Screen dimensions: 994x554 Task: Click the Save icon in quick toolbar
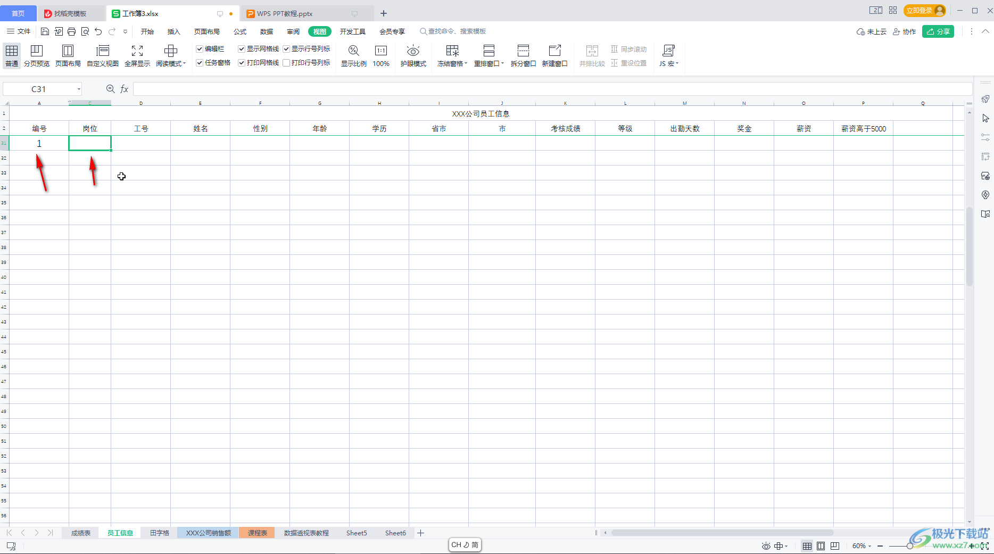(45, 31)
